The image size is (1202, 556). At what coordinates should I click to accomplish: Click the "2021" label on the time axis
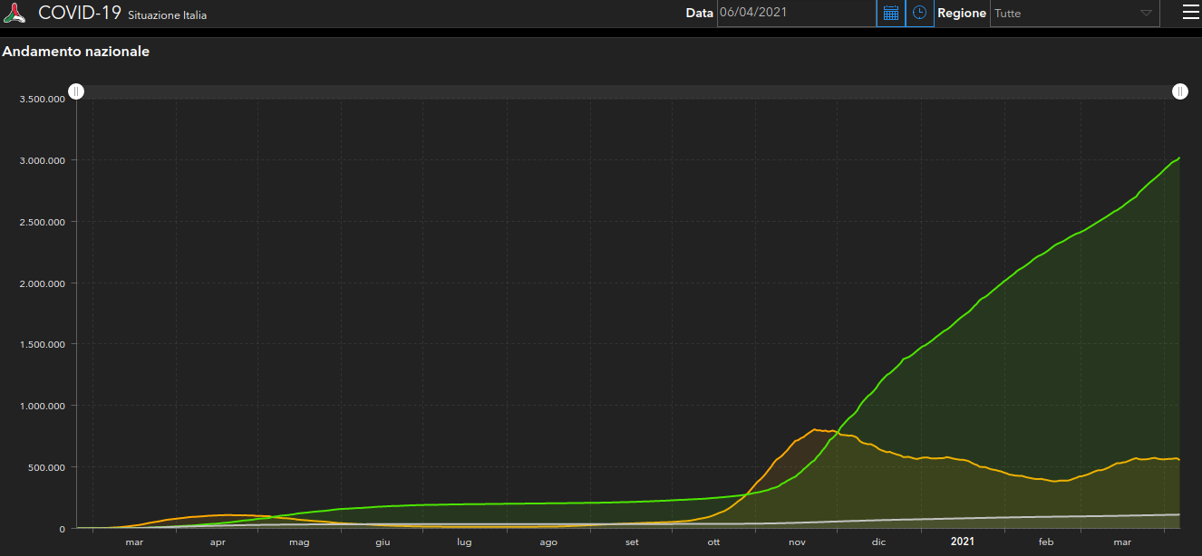962,542
